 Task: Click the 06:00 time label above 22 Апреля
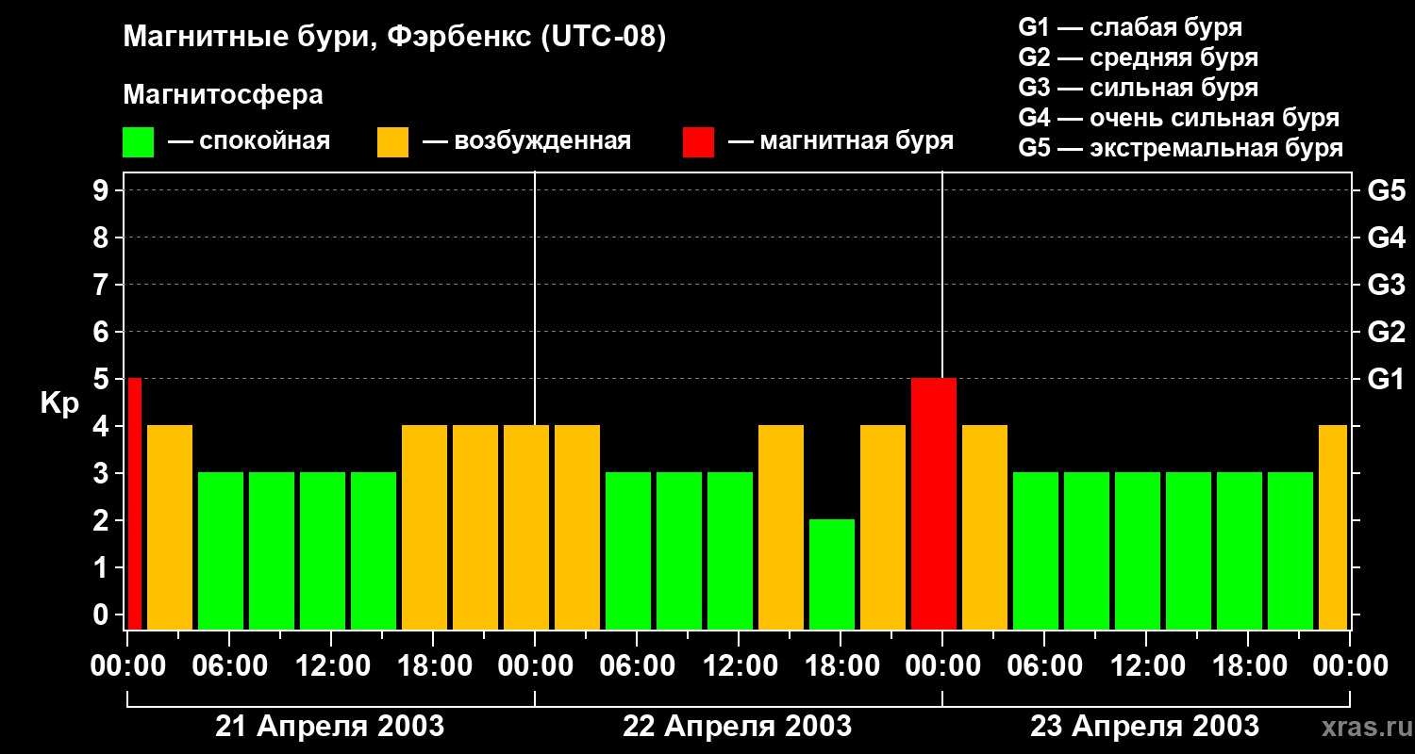pos(637,666)
